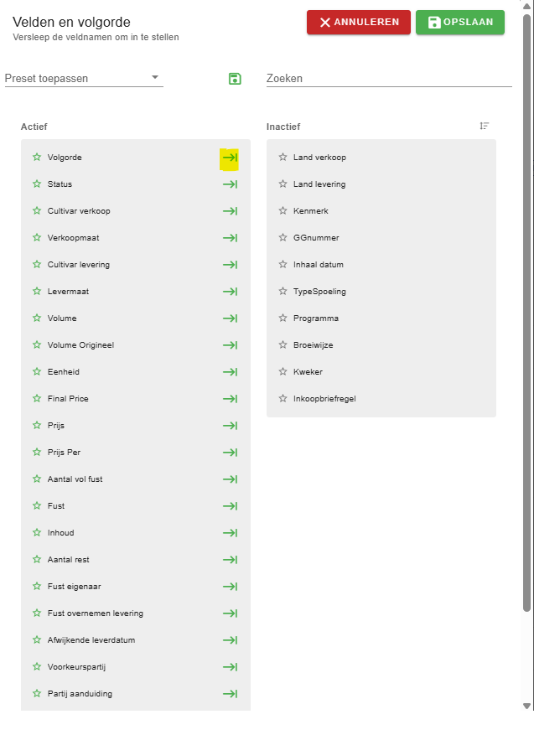Deactivate the Fust eigenaar field using arrow
534x735 pixels.
click(230, 587)
